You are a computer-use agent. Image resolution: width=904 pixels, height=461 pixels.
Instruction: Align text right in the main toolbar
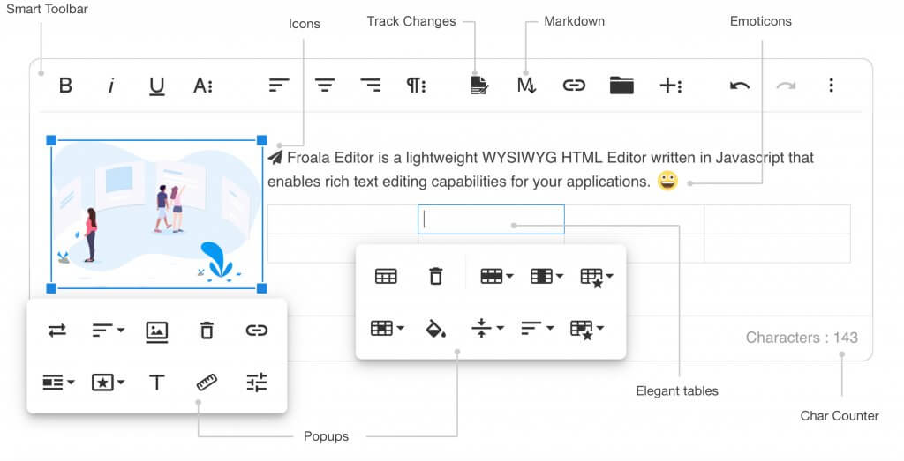[370, 86]
